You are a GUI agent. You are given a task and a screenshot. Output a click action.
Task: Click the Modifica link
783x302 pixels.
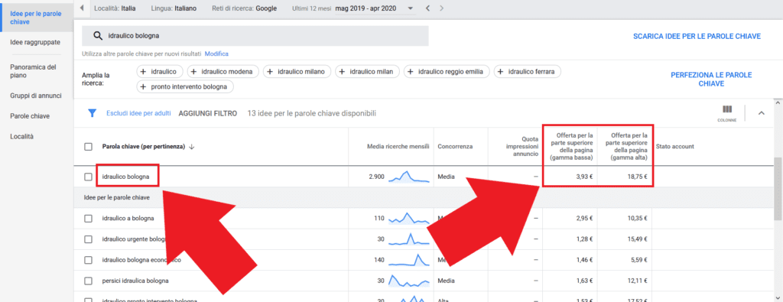pyautogui.click(x=216, y=54)
